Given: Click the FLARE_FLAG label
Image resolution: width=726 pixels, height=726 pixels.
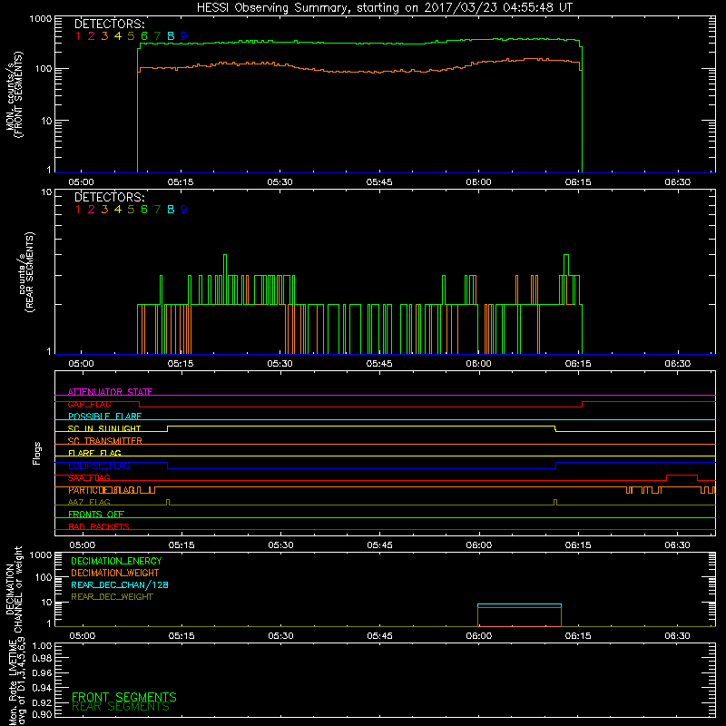Looking at the screenshot, I should [x=94, y=453].
